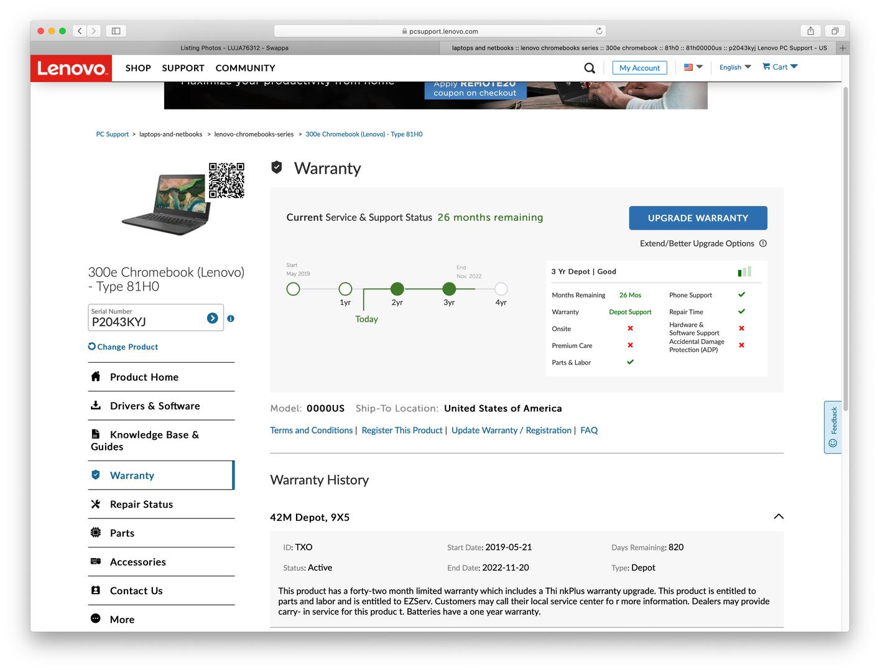880x672 pixels.
Task: Click the 1yr marker on warranty timeline
Action: (x=345, y=289)
